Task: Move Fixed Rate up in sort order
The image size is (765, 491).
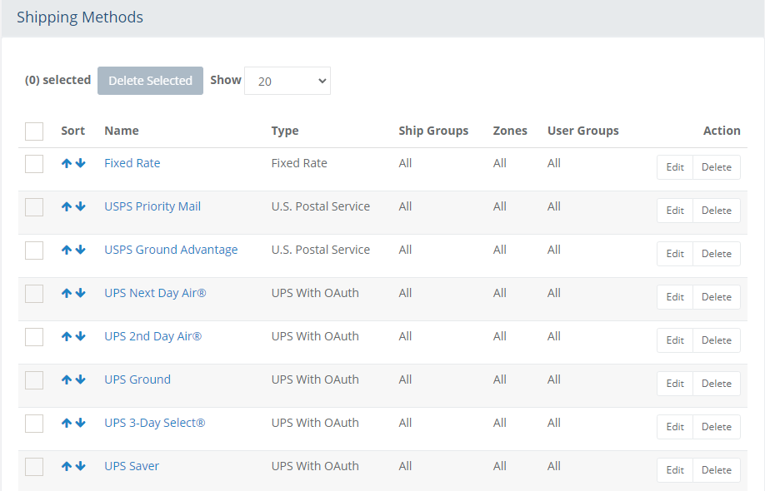Action: click(x=67, y=163)
